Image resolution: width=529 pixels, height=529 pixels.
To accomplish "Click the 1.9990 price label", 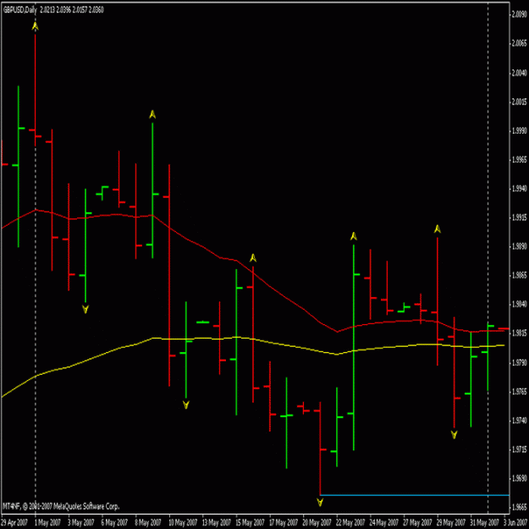I will pyautogui.click(x=520, y=131).
